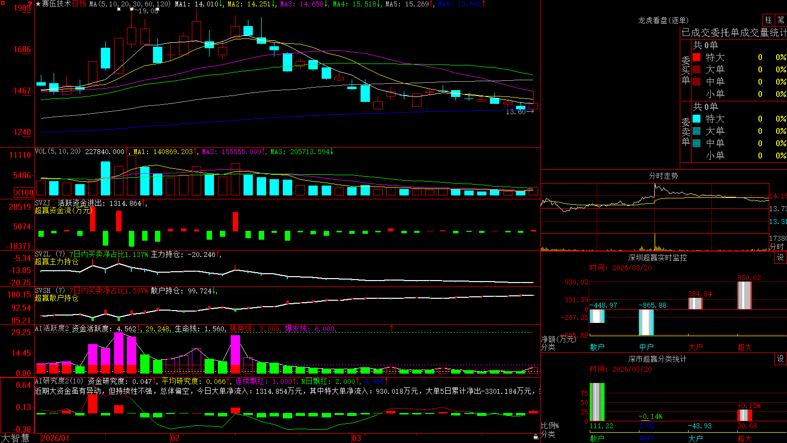Click the 大智慧 label at bottom left
The width and height of the screenshot is (787, 443).
(15, 438)
